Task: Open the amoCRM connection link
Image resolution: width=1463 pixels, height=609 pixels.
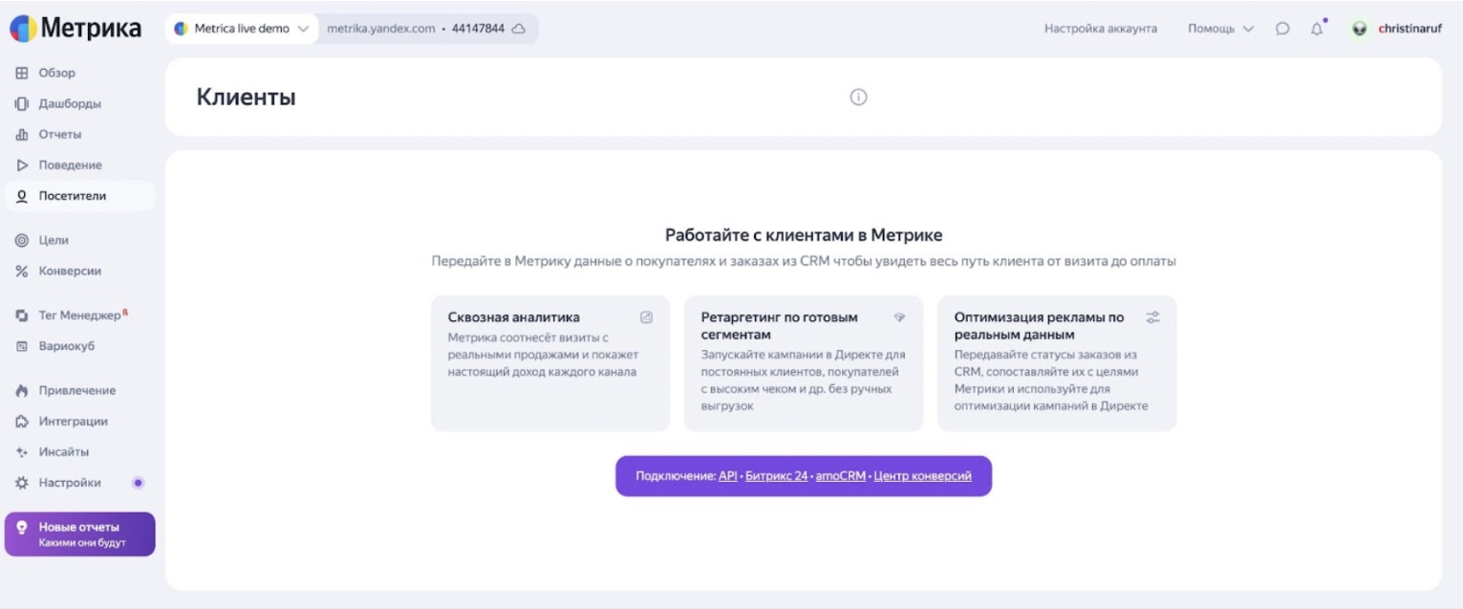Action: [x=841, y=475]
